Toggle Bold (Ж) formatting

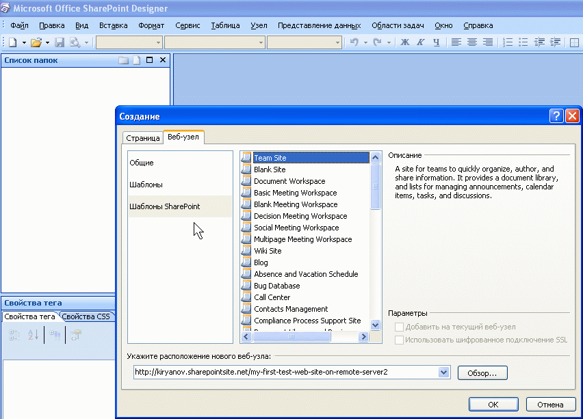coord(405,42)
